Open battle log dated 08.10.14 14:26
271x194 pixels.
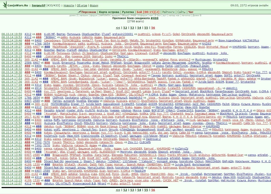tap(12, 139)
